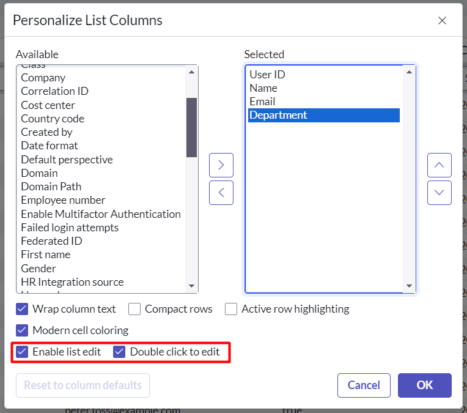
Task: Move selected column down with arrow button
Action: pyautogui.click(x=439, y=193)
